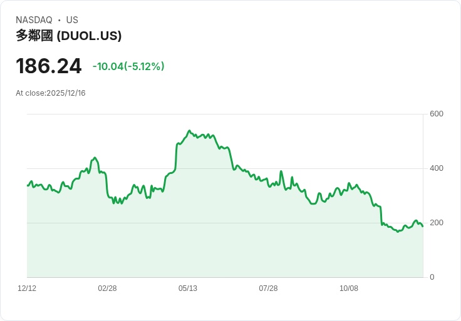This screenshot has height=321, width=461.
Task: Click the 200 price axis label
Action: coord(437,223)
